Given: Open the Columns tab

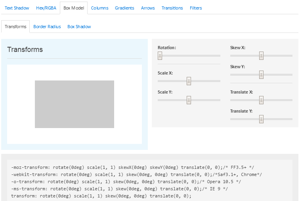Looking at the screenshot, I should tap(100, 8).
